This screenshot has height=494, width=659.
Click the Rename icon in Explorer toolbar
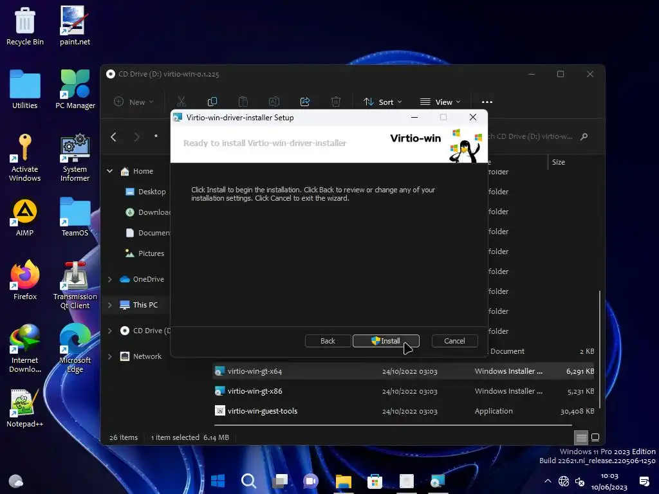pyautogui.click(x=274, y=102)
